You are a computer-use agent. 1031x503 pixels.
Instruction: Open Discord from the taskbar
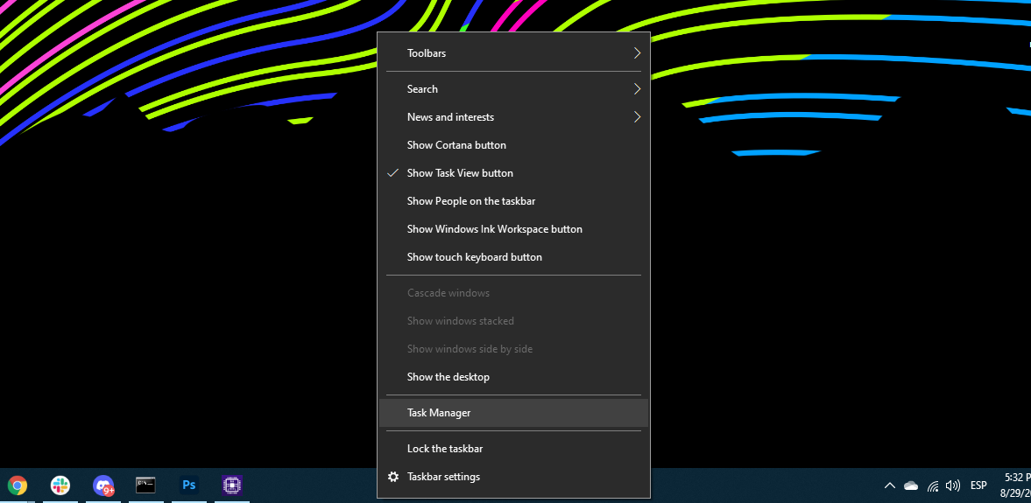tap(103, 486)
